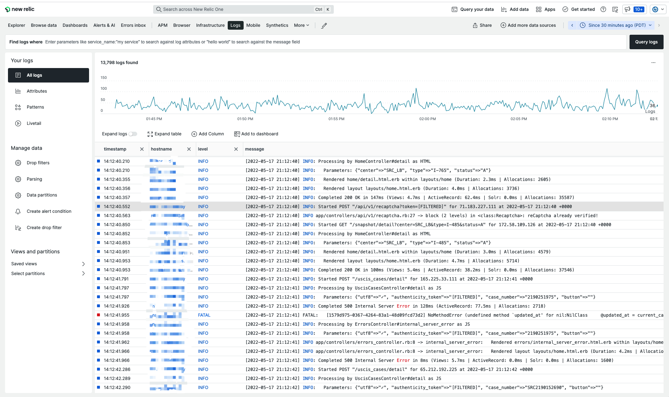Click Create alert condition bell
This screenshot has height=397, width=669.
[x=18, y=211]
